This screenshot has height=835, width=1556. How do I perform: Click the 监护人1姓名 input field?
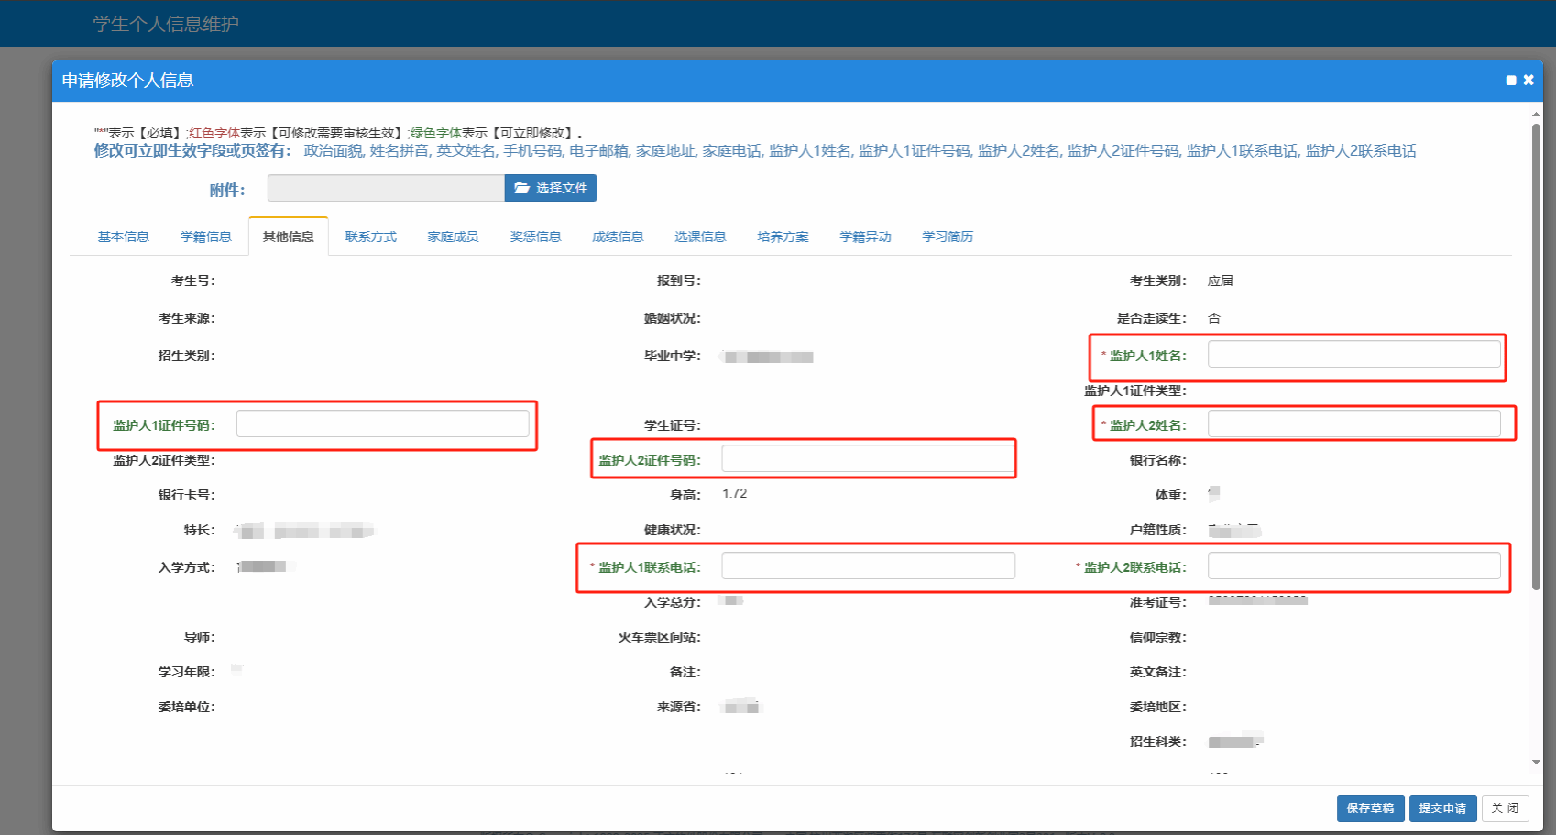click(1353, 354)
